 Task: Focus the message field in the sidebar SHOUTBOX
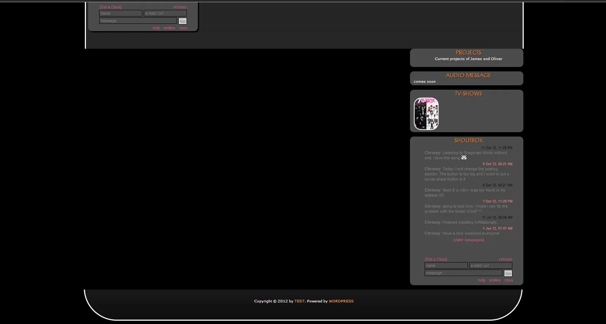[x=463, y=273]
